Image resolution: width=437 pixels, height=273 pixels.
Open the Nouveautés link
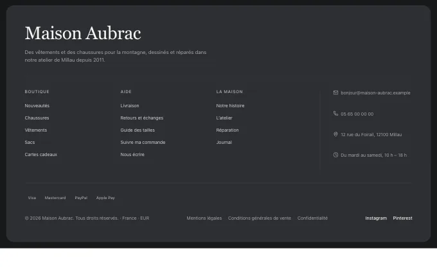37,105
